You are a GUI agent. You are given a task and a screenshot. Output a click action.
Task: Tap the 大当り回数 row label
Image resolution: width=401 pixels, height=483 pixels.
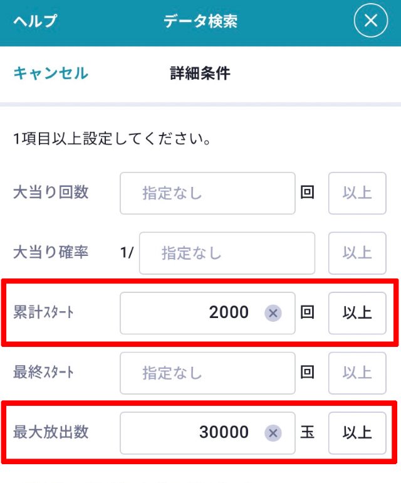pos(51,193)
